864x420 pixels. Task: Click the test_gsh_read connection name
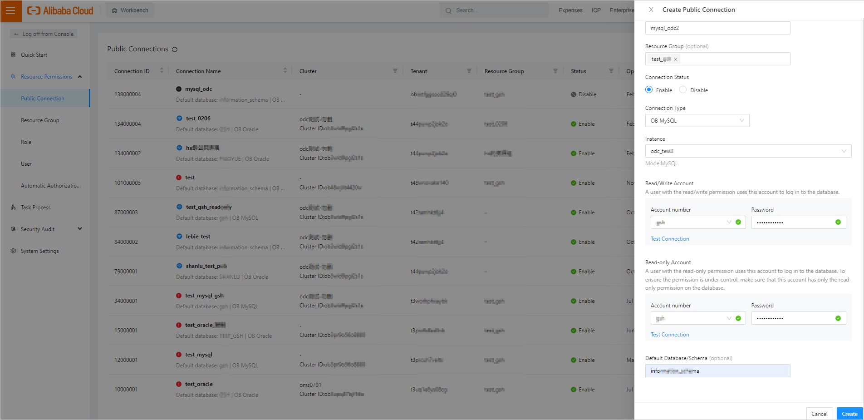tap(209, 207)
